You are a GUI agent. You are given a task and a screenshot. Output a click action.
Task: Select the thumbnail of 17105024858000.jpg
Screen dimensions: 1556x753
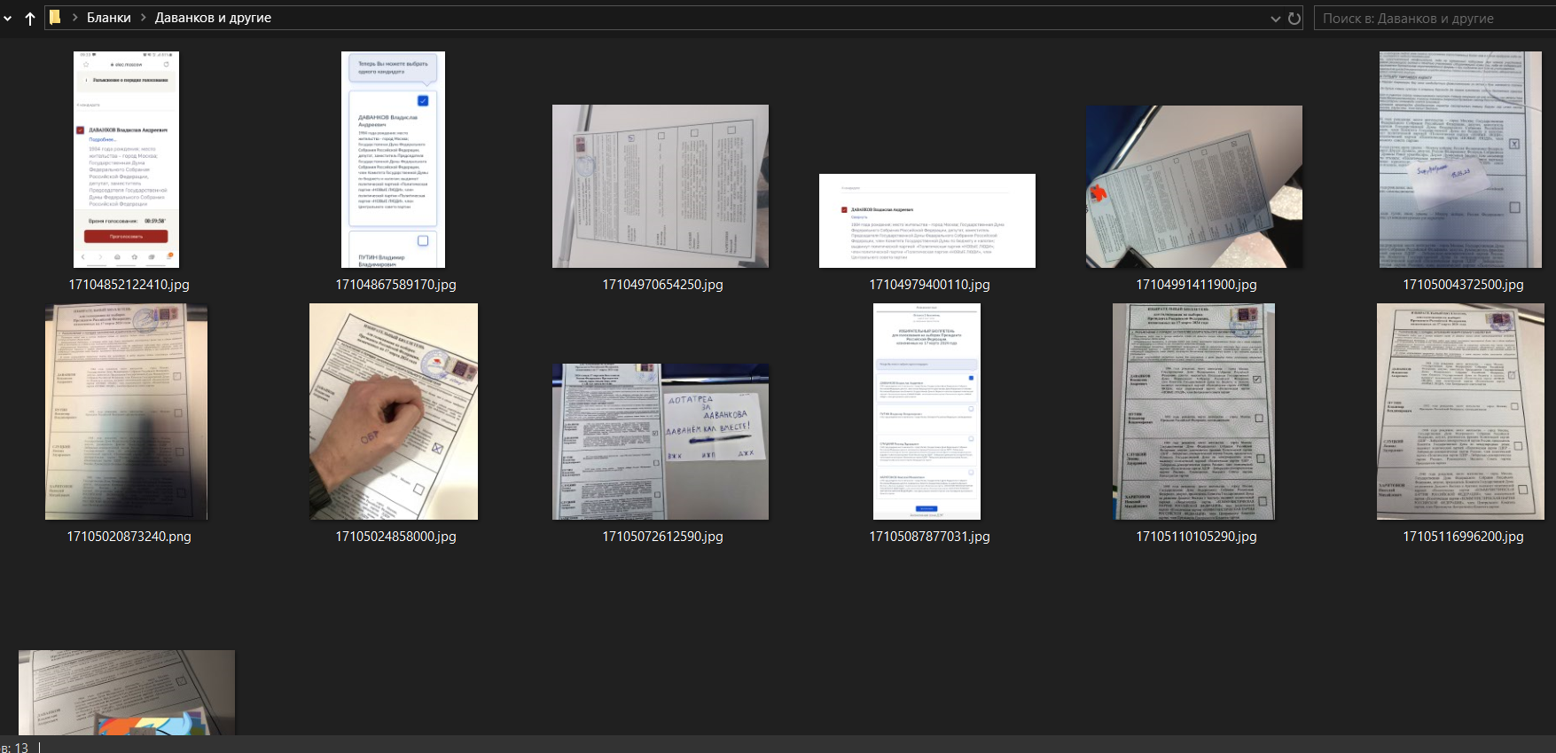(x=394, y=412)
